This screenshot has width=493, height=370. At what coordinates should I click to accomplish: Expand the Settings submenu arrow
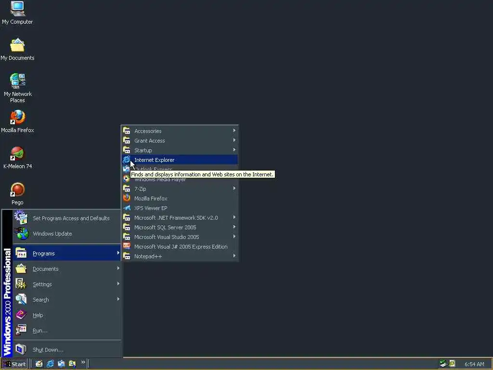pyautogui.click(x=118, y=284)
